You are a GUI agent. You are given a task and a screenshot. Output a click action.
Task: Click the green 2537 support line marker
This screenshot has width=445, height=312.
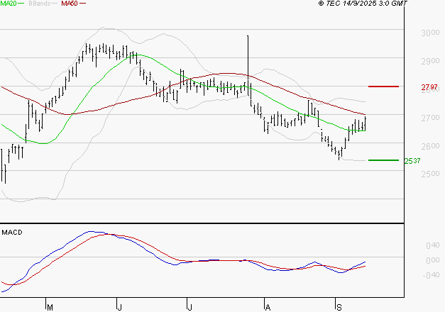[383, 160]
